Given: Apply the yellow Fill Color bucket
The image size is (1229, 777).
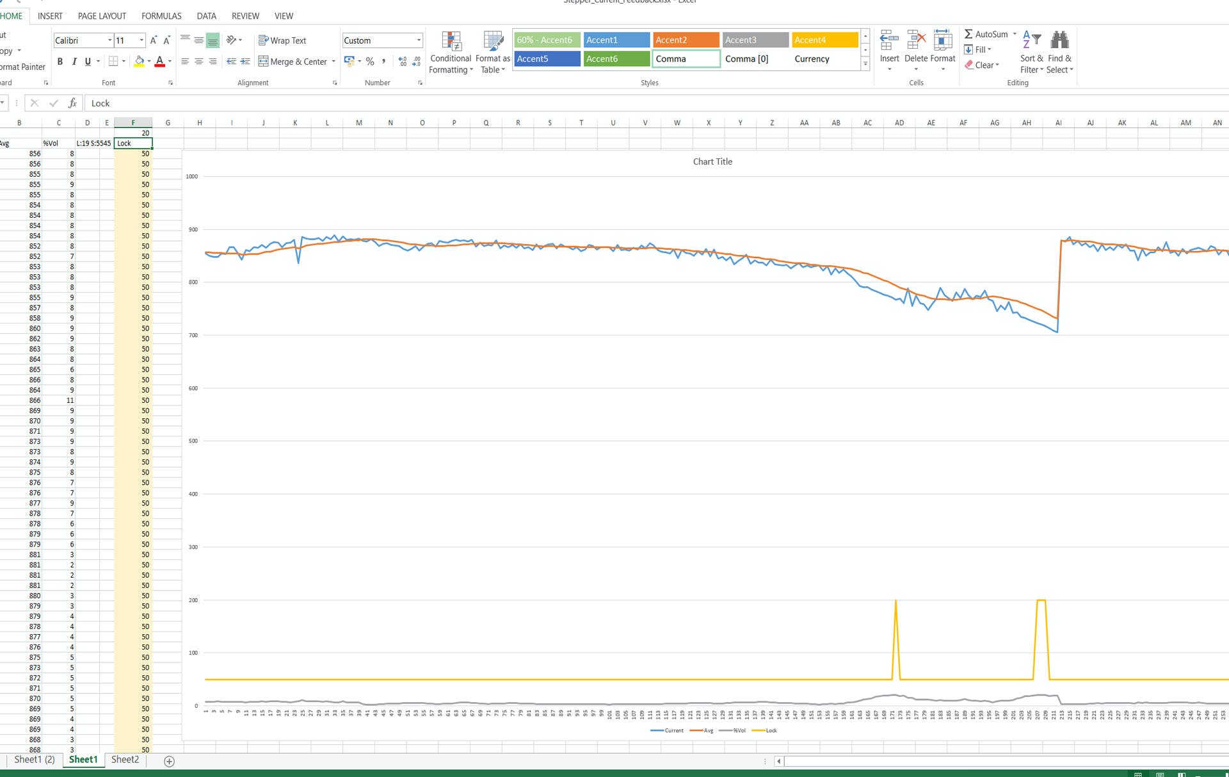Looking at the screenshot, I should coord(139,61).
